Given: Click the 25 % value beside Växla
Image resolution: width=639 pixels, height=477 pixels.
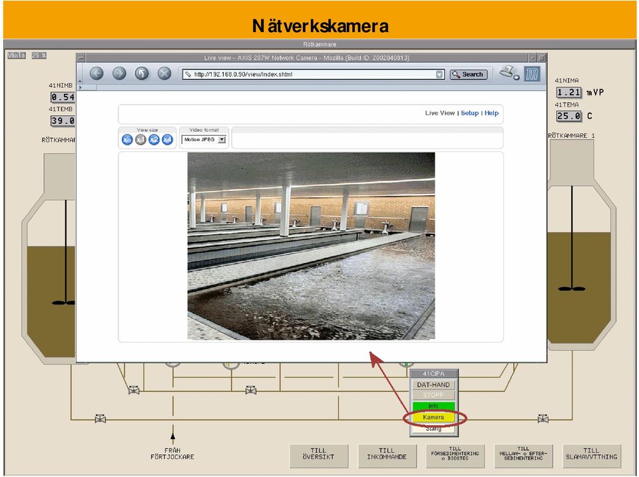Looking at the screenshot, I should 39,55.
